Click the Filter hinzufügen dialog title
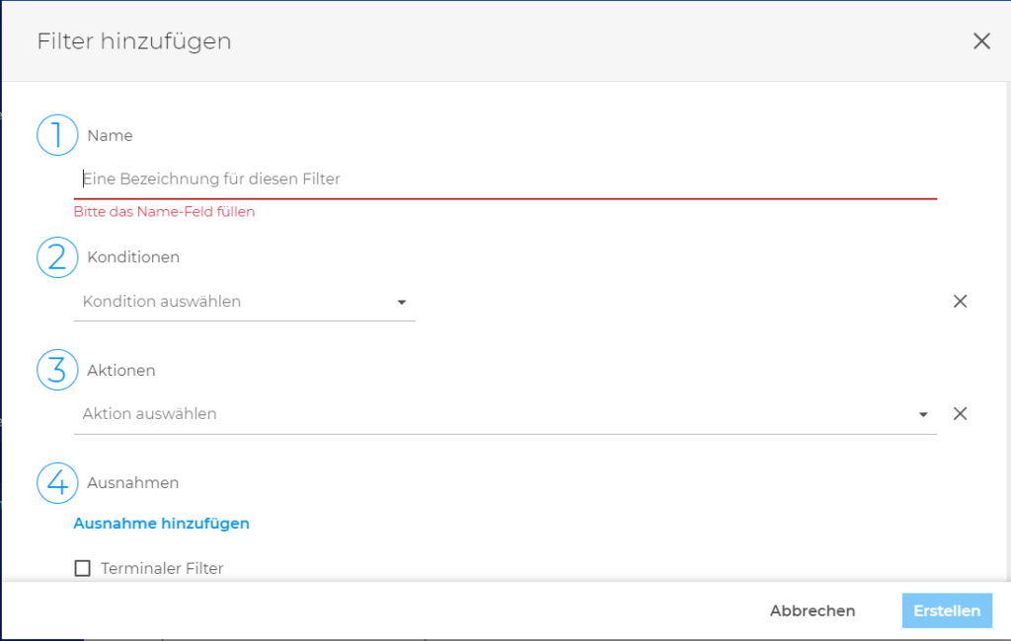1011x641 pixels. click(x=133, y=41)
